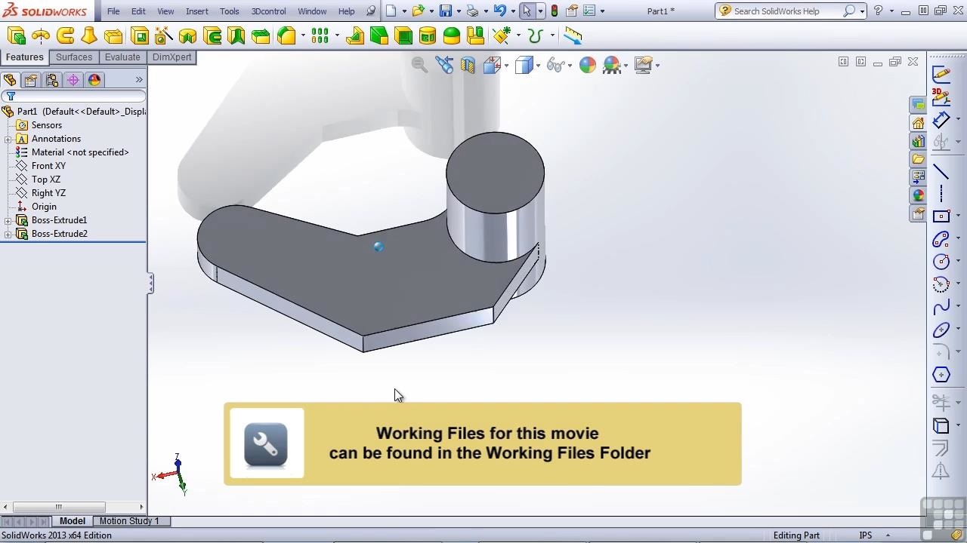Open the View Orientation icon
This screenshot has width=967, height=543.
[492, 65]
